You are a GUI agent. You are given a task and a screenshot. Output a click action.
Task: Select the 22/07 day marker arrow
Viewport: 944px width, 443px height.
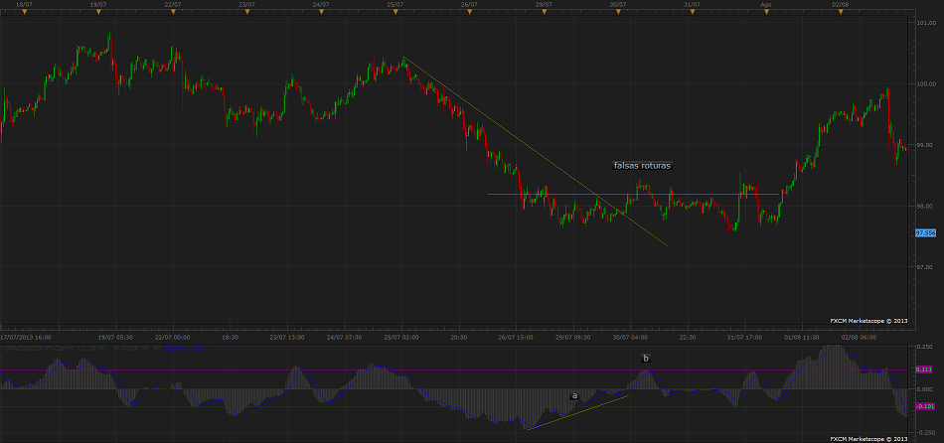point(173,14)
